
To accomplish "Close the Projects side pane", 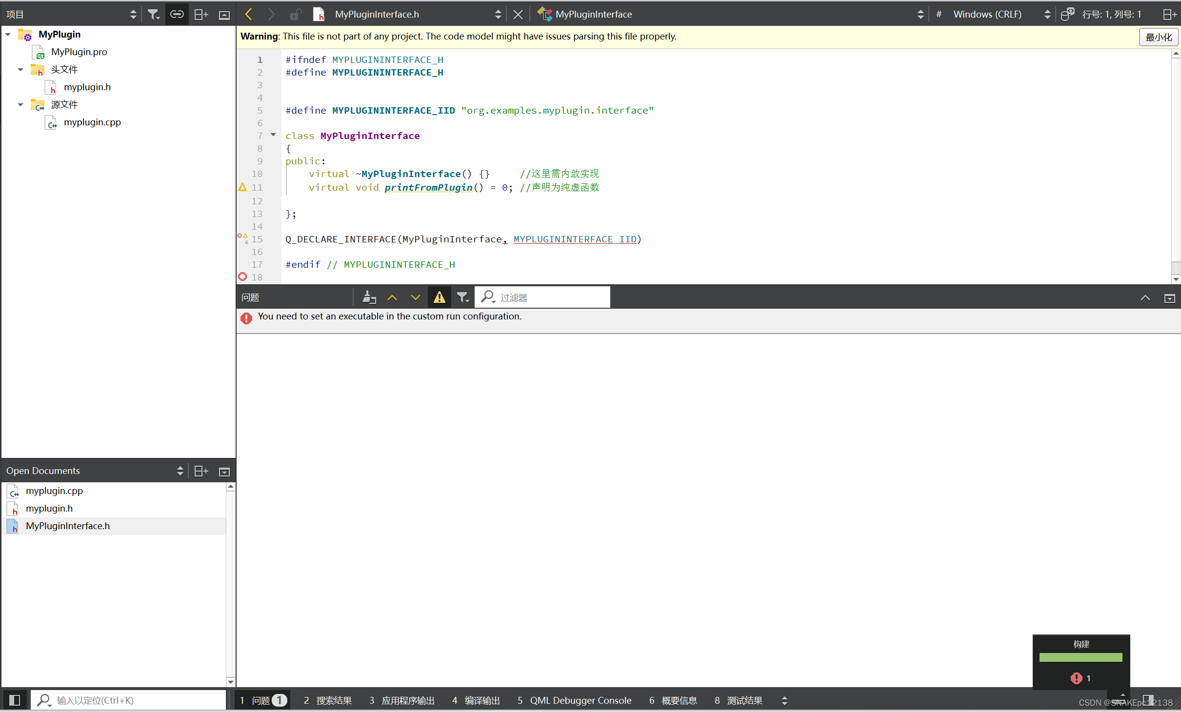I will tap(224, 15).
